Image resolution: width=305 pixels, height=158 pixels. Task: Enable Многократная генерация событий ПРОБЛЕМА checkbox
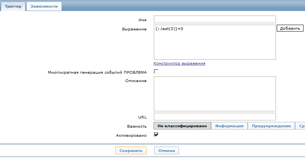pyautogui.click(x=156, y=71)
